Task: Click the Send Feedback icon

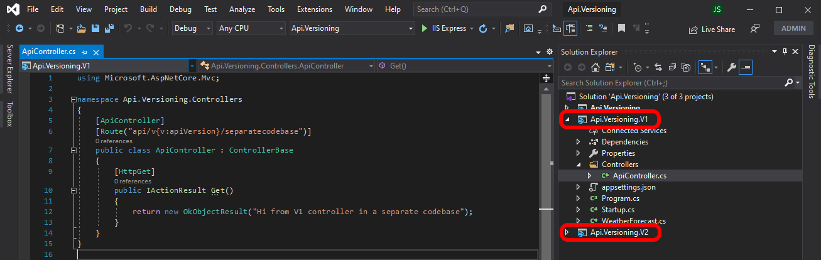Action: coord(755,29)
